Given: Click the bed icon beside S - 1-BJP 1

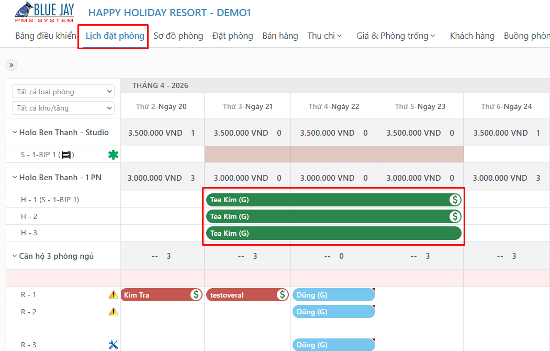Looking at the screenshot, I should tap(66, 155).
